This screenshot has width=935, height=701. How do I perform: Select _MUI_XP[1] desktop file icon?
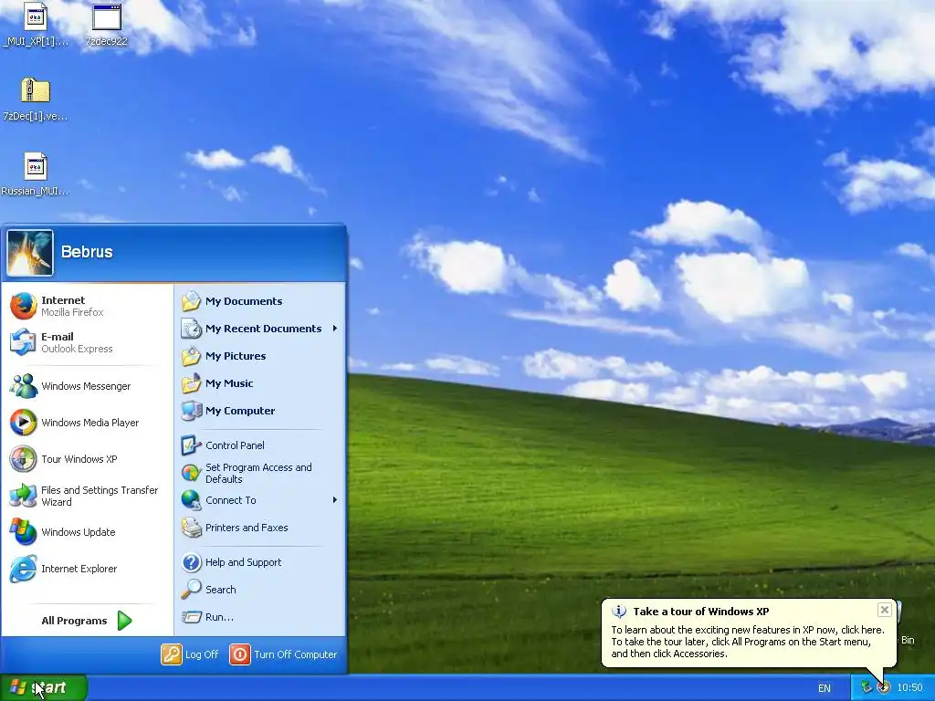(36, 16)
